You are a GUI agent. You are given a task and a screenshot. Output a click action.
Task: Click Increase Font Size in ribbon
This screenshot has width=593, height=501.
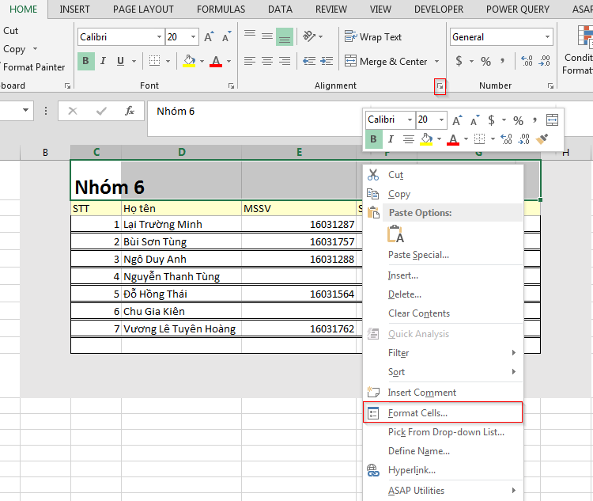tap(209, 36)
